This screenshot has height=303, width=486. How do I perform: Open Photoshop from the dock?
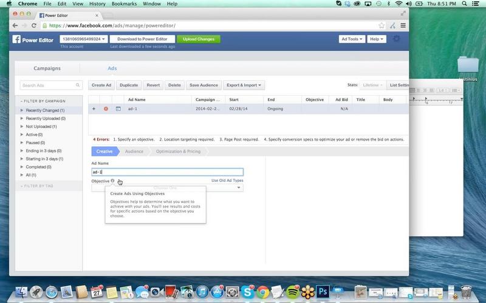(x=323, y=292)
